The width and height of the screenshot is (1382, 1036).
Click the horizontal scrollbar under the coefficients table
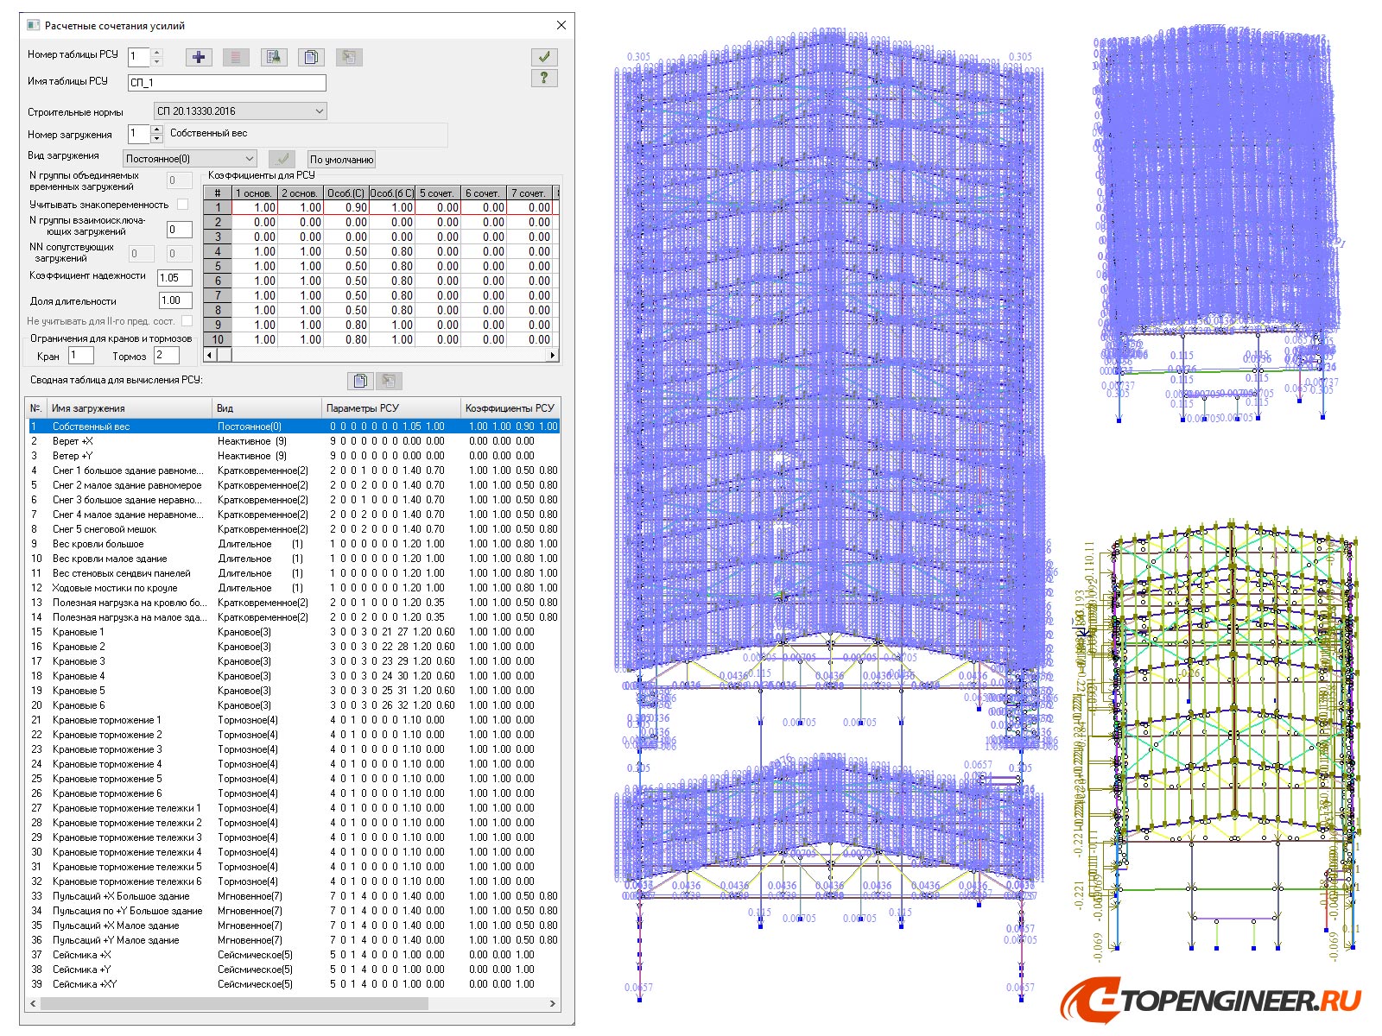click(x=380, y=354)
